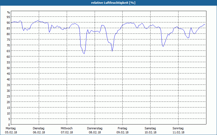The width and height of the screenshot is (217, 135).
Task: Click the y-axis value '35'
Action: [x=8, y=85]
